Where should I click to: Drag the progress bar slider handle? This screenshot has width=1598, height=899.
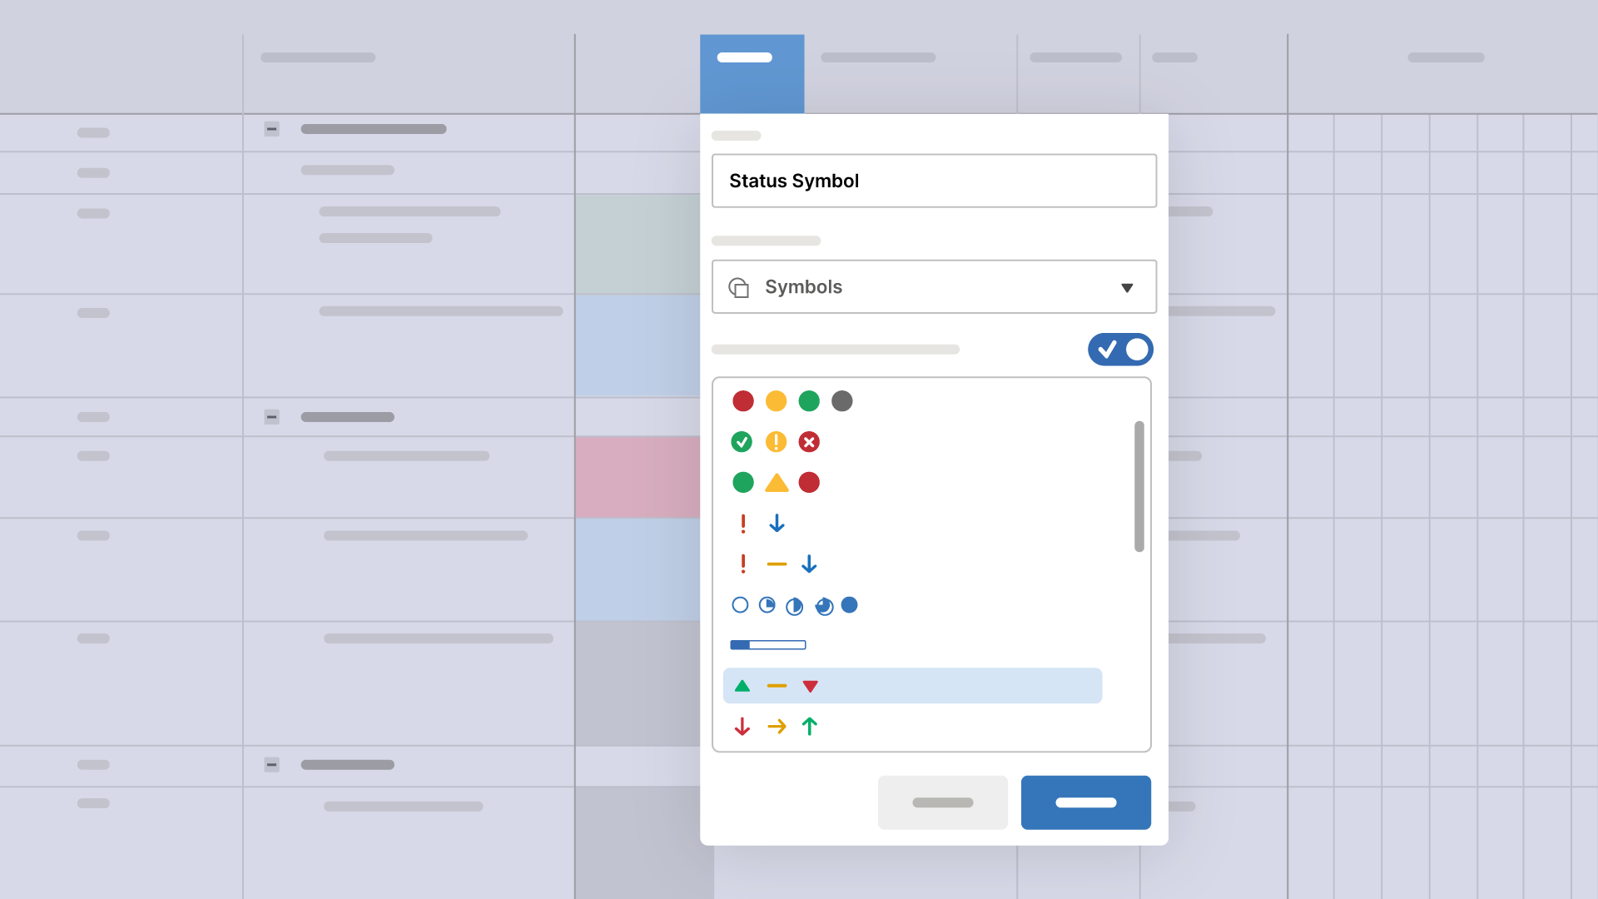coord(748,644)
